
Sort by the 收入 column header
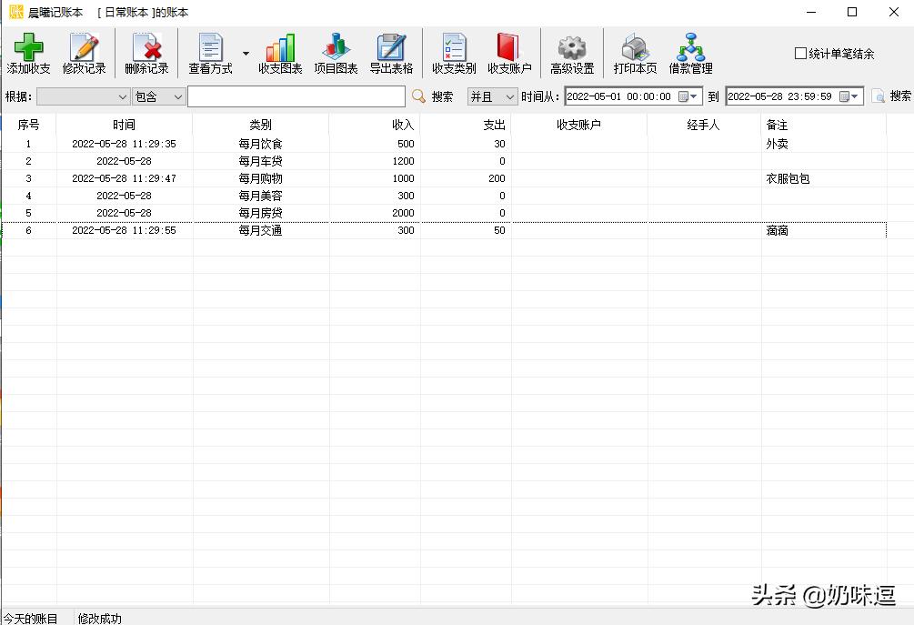coord(375,125)
